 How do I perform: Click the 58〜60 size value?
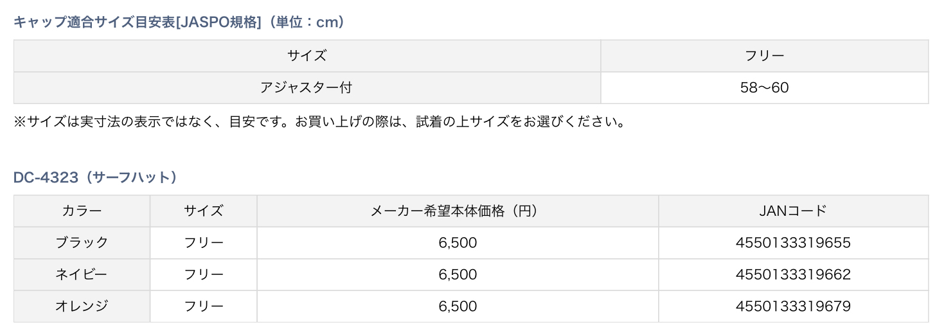pyautogui.click(x=764, y=87)
